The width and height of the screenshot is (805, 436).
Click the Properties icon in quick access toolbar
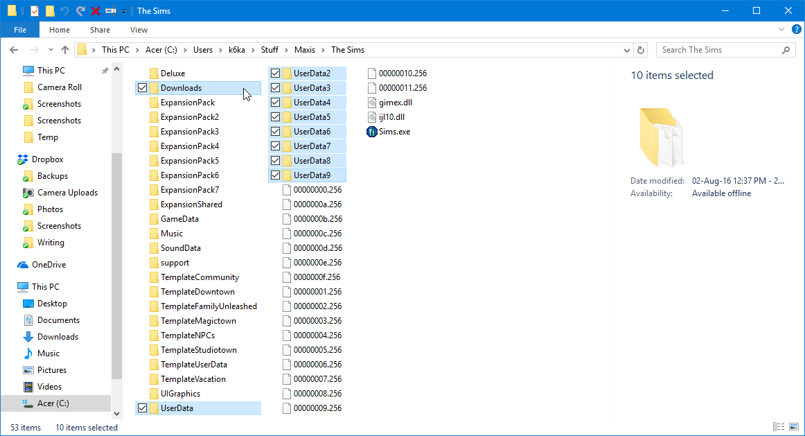pyautogui.click(x=35, y=11)
